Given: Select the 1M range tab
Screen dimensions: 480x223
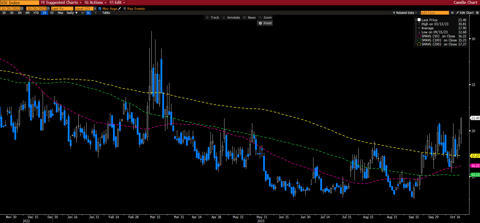Looking at the screenshot, I should 19,13.
